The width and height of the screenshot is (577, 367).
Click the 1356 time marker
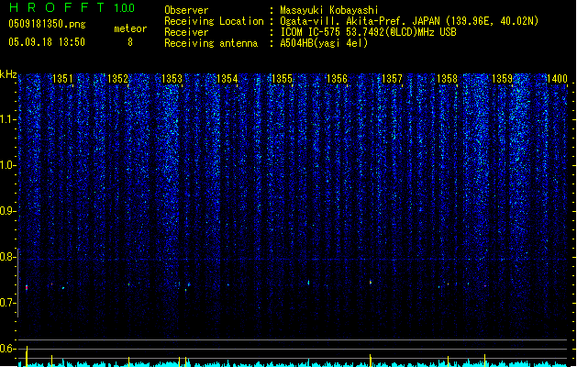[337, 79]
